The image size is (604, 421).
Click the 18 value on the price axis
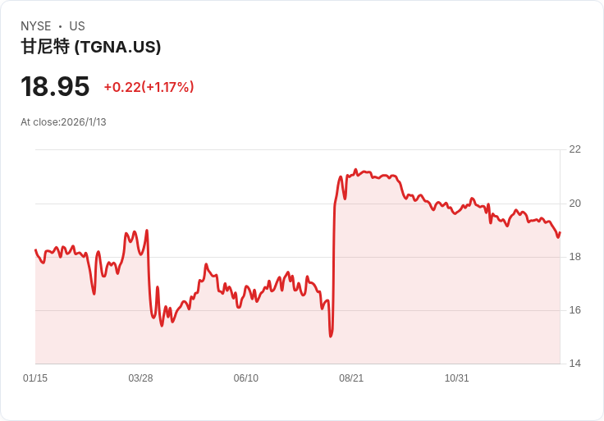pyautogui.click(x=574, y=257)
